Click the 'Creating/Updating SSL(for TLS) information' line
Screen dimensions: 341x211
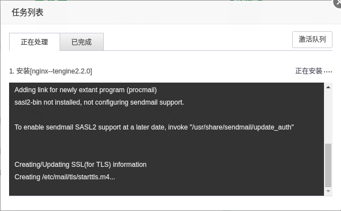click(81, 165)
